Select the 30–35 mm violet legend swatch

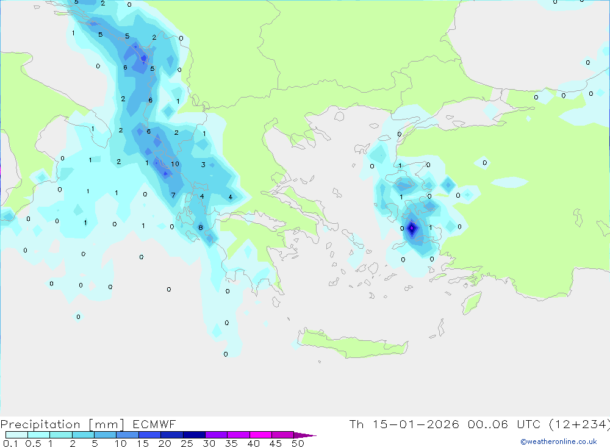click(216, 435)
